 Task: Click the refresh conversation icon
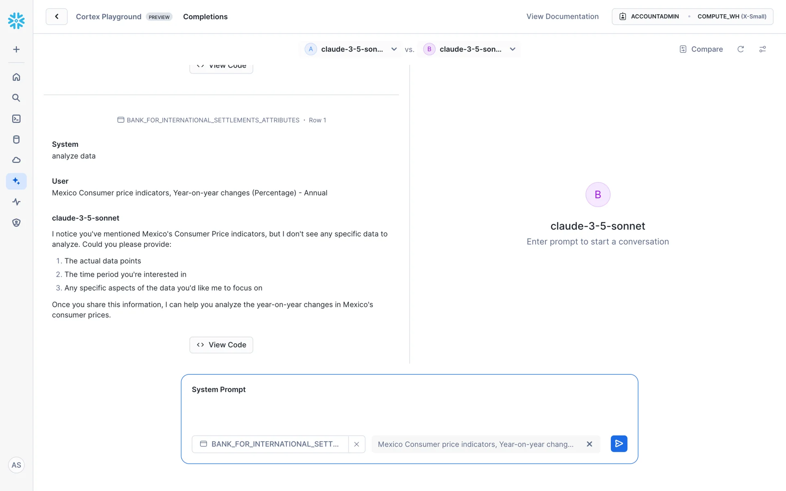point(741,49)
